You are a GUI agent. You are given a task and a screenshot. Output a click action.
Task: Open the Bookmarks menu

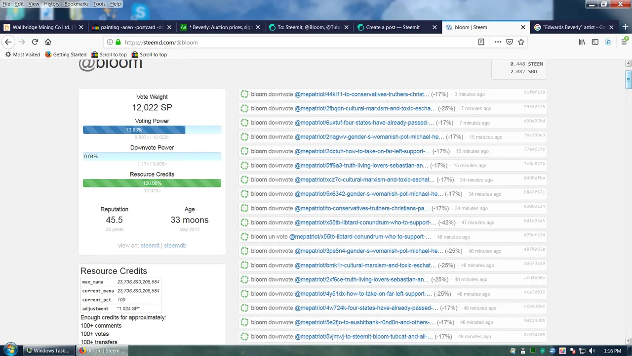click(x=76, y=4)
